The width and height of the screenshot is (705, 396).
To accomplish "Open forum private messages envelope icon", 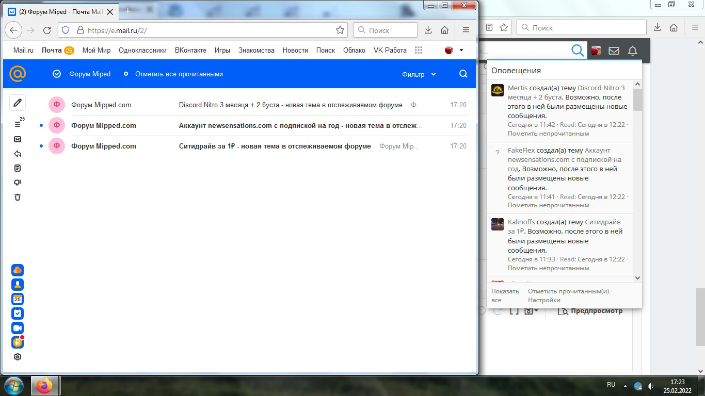I will coord(614,51).
